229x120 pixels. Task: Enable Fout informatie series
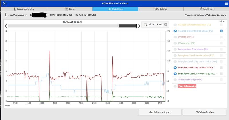click(x=175, y=86)
